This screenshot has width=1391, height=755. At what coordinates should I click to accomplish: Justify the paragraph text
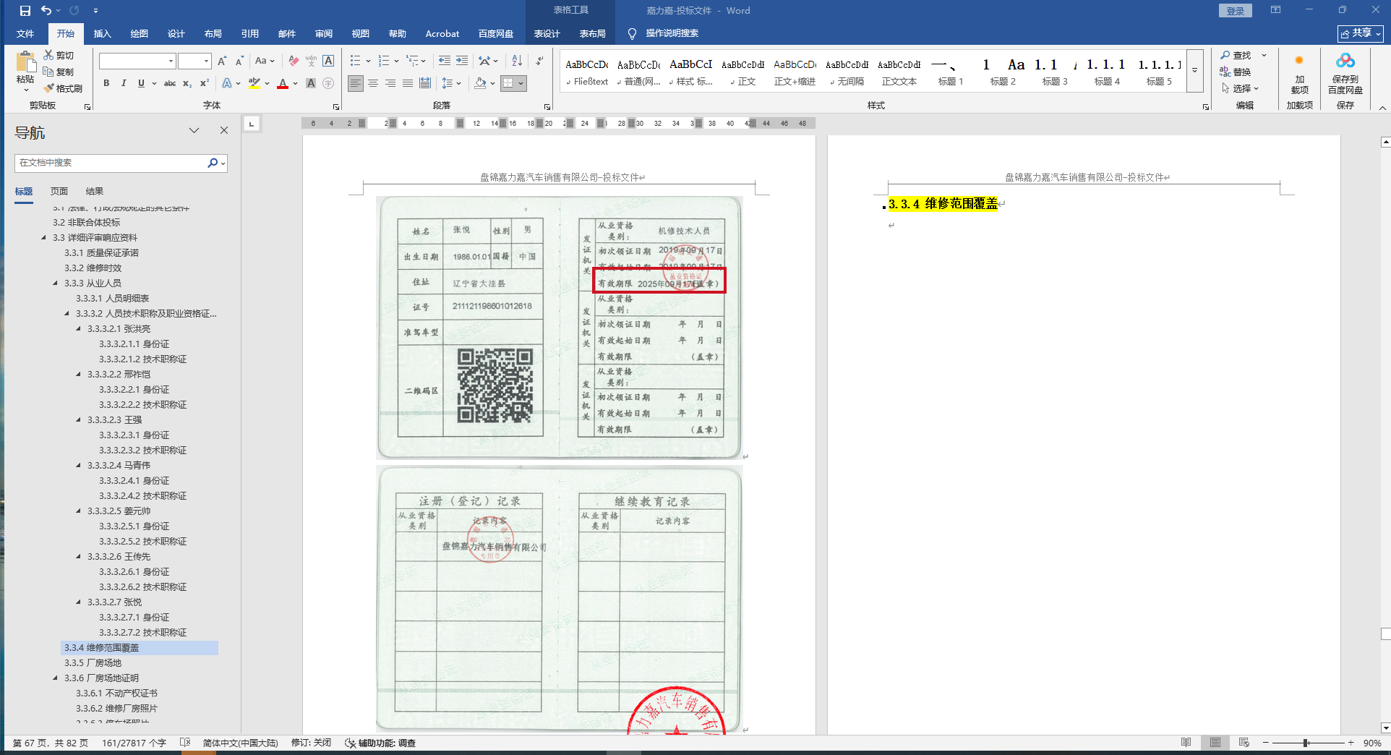tap(408, 83)
